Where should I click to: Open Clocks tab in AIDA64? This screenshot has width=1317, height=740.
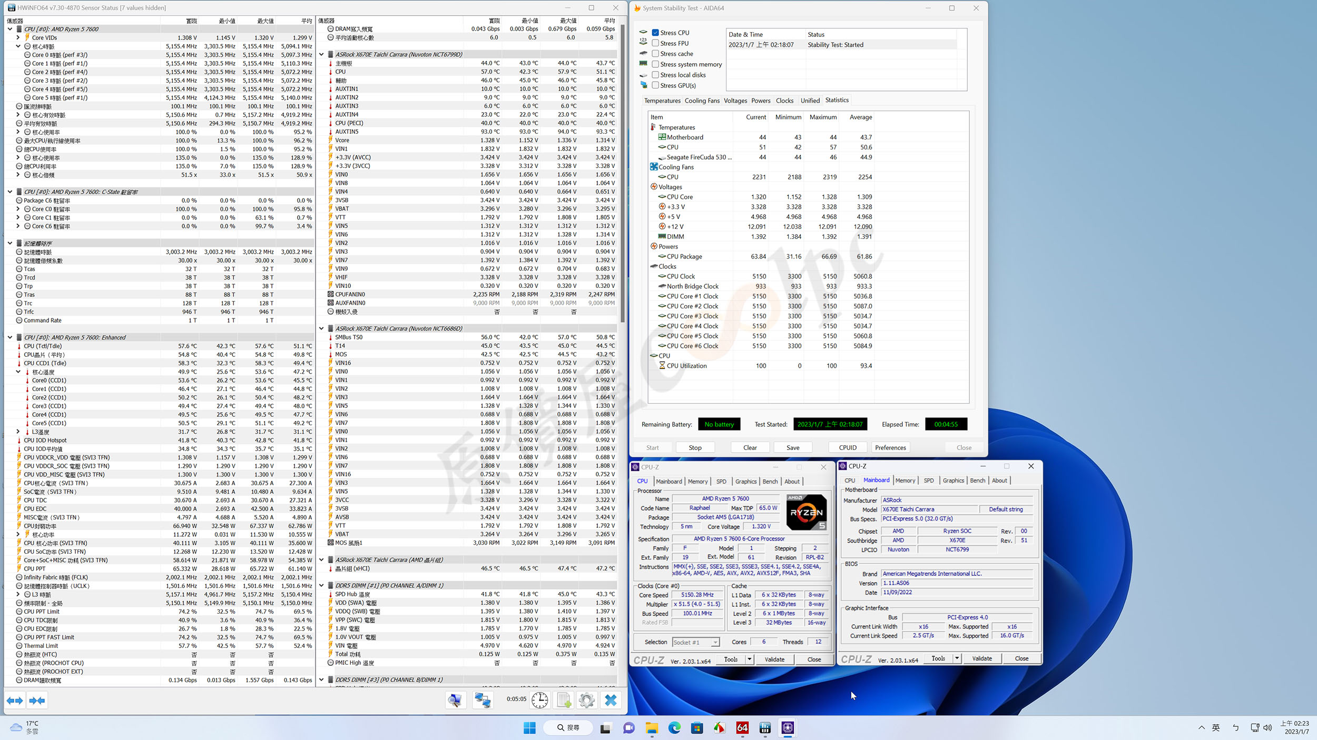coord(784,101)
